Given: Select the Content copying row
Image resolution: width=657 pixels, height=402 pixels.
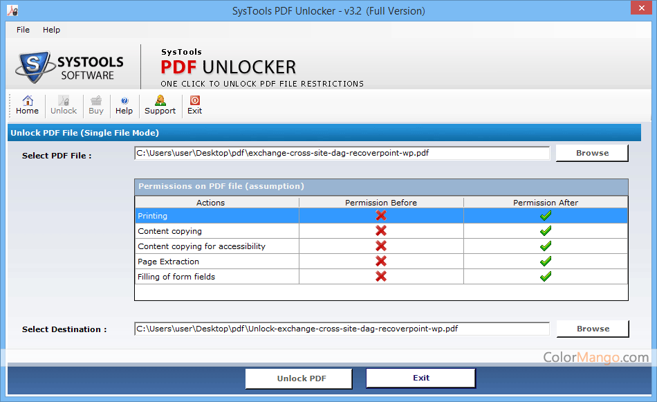Looking at the screenshot, I should (x=217, y=231).
